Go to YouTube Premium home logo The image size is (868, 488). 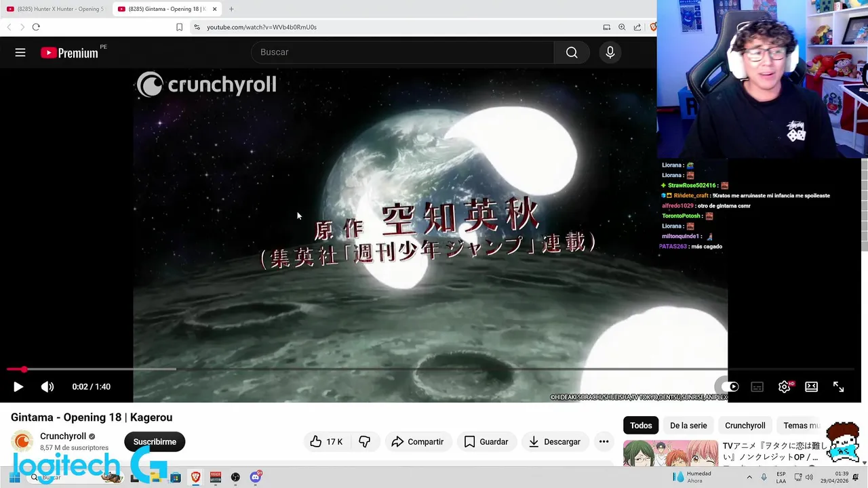click(70, 52)
